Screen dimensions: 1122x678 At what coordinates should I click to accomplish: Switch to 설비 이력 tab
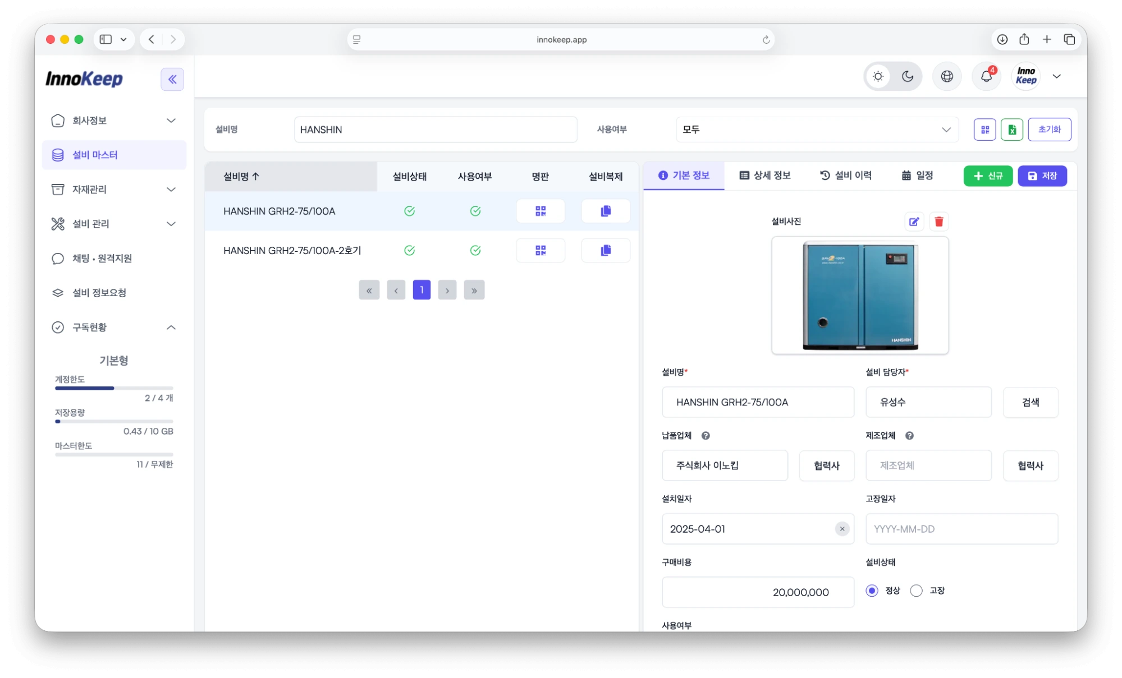point(846,176)
